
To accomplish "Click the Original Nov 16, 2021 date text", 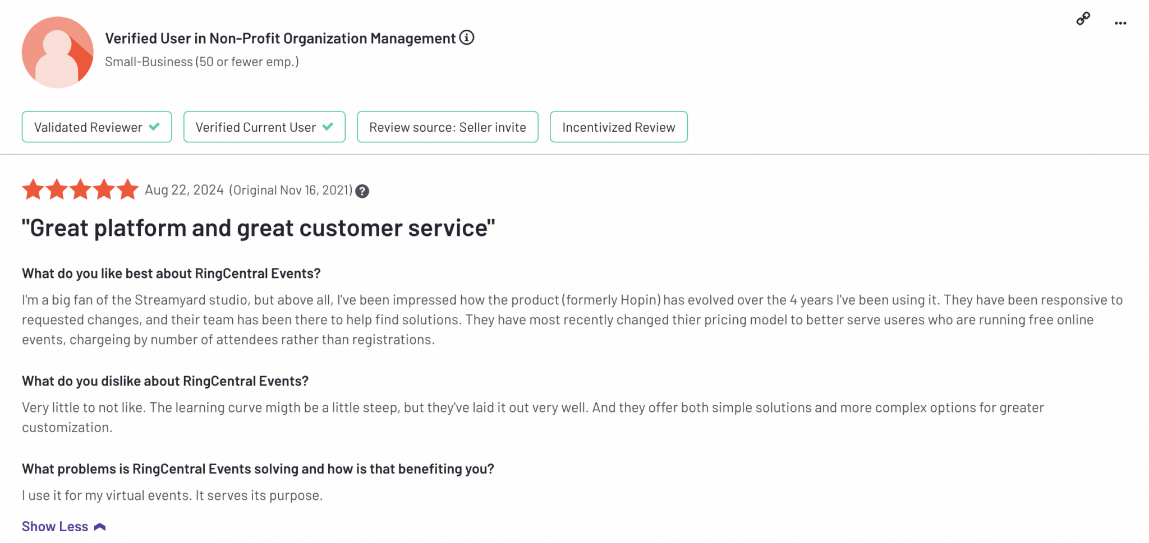I will (x=291, y=191).
